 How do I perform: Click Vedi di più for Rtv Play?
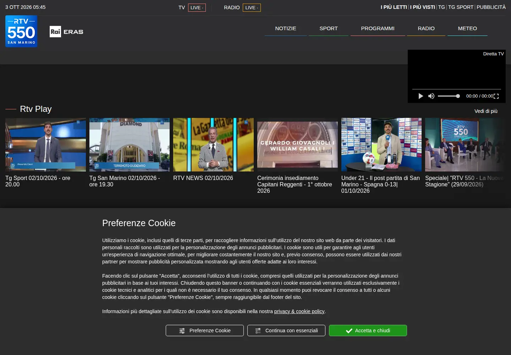point(486,111)
